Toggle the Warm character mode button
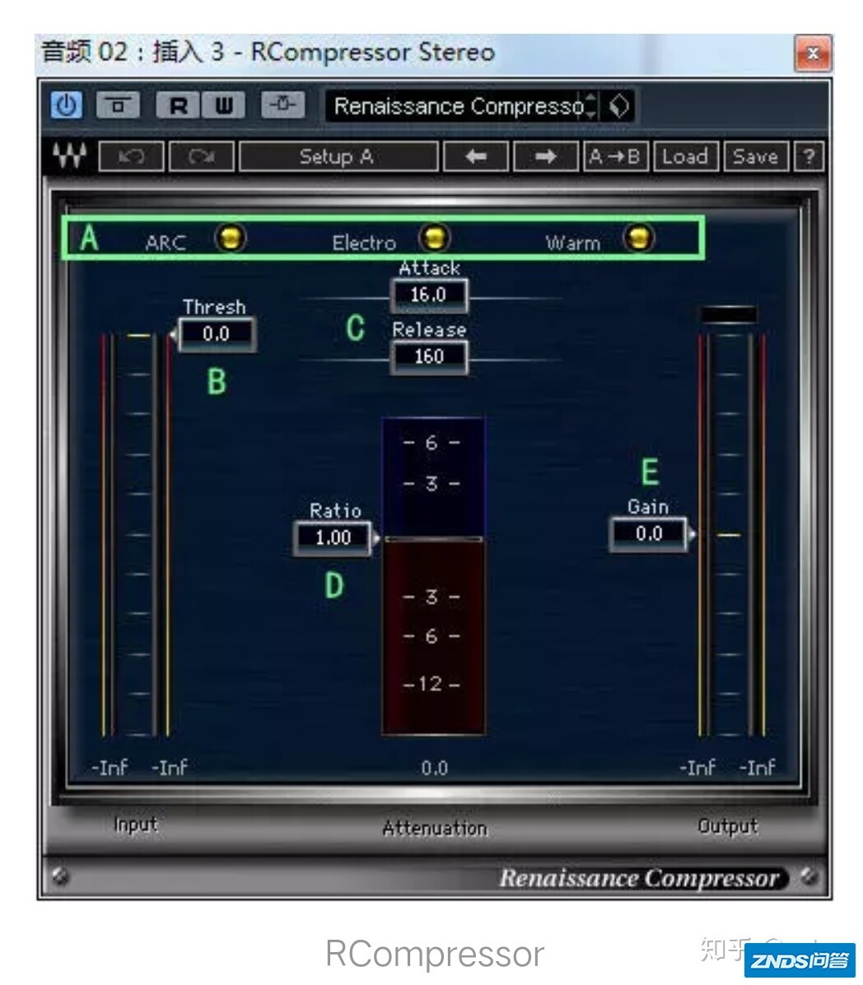The image size is (863, 985). pos(639,238)
